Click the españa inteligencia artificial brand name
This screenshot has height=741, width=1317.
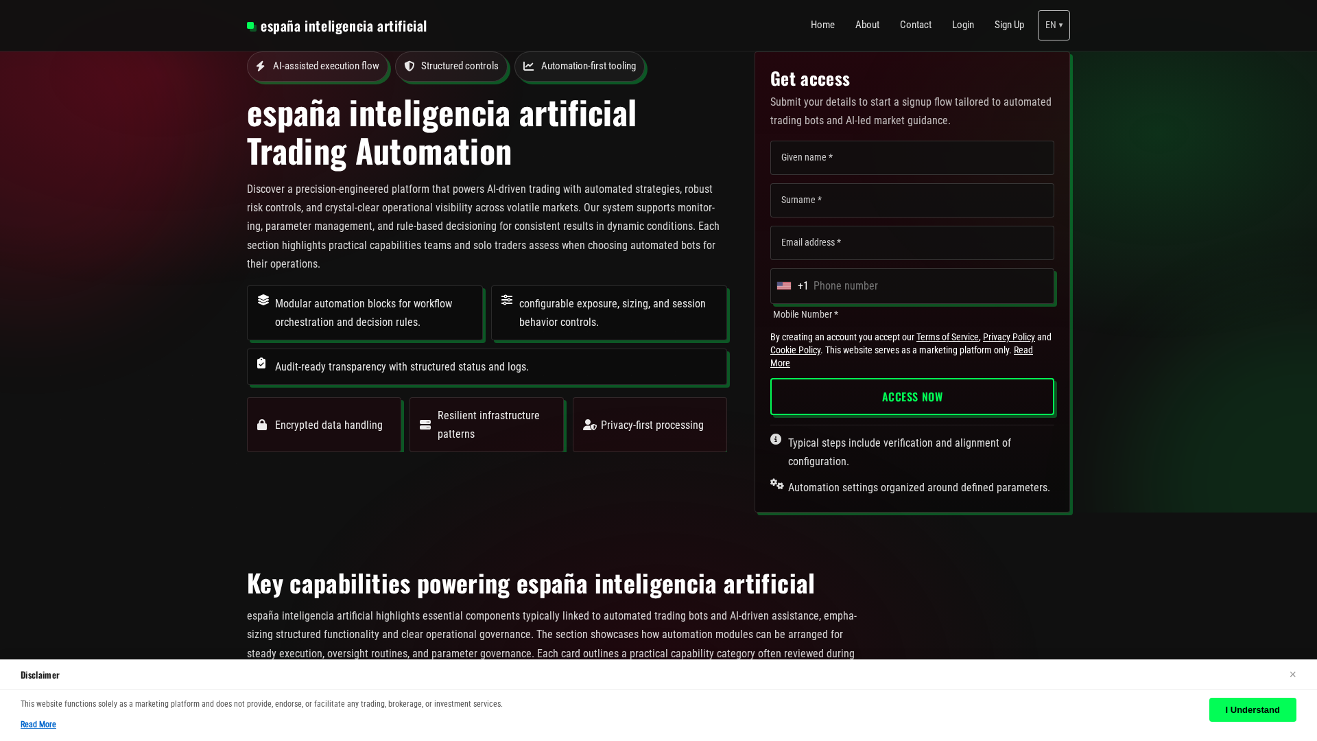click(344, 26)
